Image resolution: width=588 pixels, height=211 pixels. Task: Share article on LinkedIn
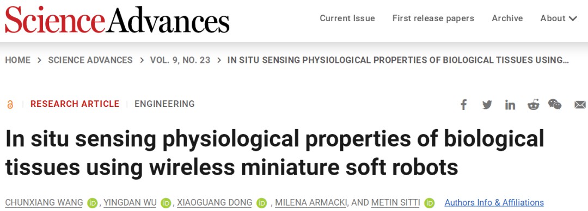click(510, 105)
